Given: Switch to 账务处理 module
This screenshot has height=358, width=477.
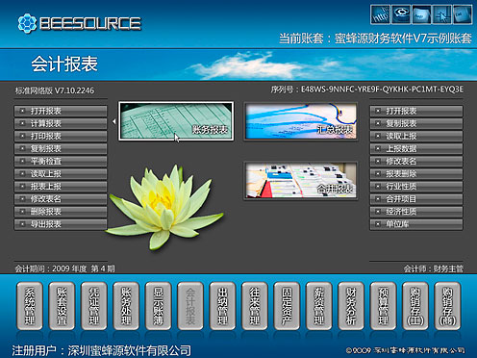Looking at the screenshot, I should [126, 306].
